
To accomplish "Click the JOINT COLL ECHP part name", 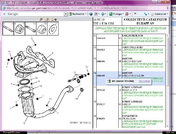I will (x=133, y=47).
